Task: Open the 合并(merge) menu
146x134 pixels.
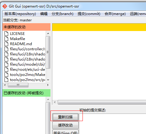Action: pos(115,14)
